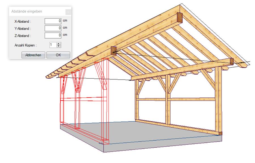Click the 'Anzahl Kopien :' label

(25, 45)
